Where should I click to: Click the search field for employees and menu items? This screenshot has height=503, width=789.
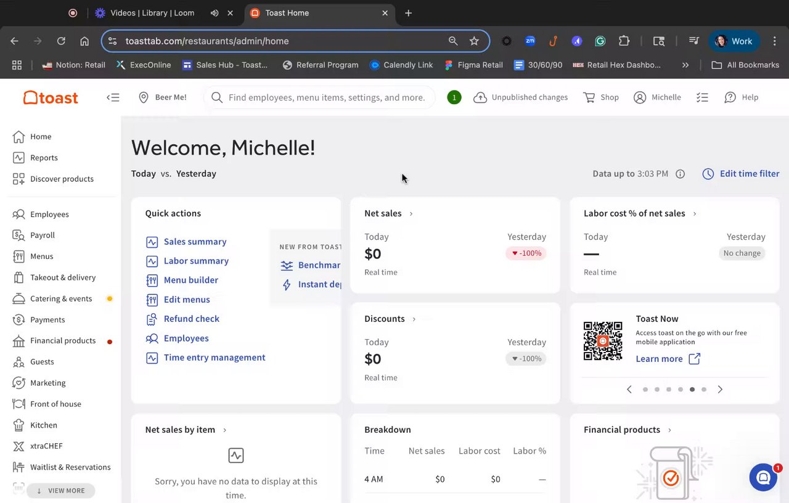click(x=319, y=97)
